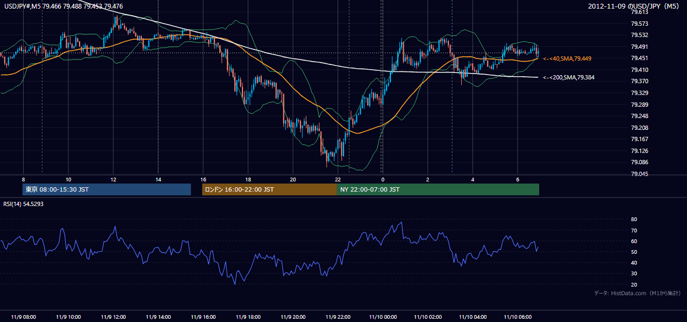Click RSI scale value 60
The height and width of the screenshot is (322, 687).
634,241
